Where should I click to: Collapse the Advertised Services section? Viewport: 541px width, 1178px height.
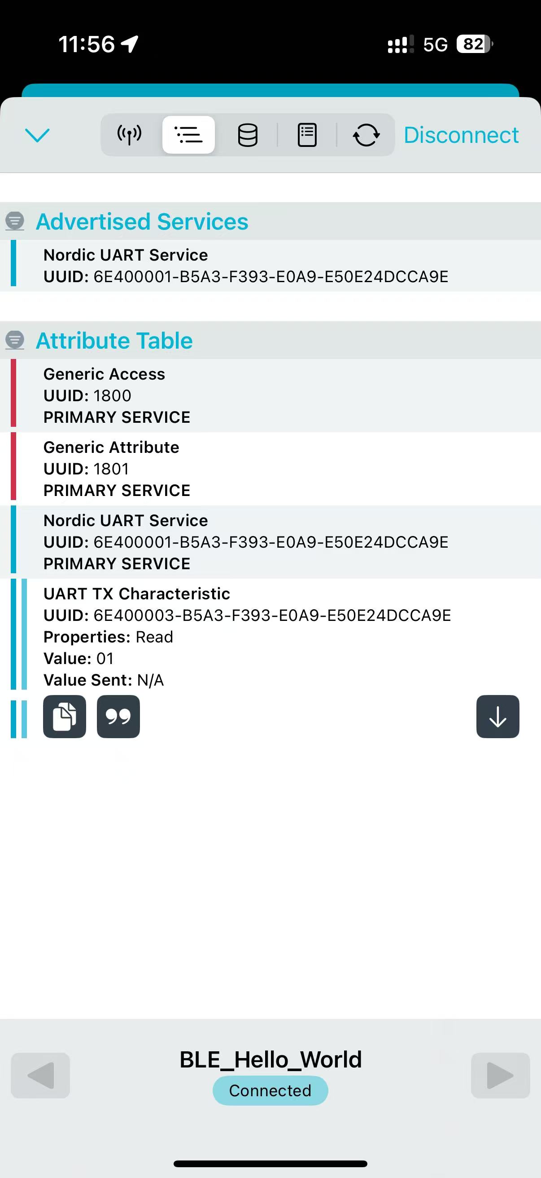(x=15, y=221)
